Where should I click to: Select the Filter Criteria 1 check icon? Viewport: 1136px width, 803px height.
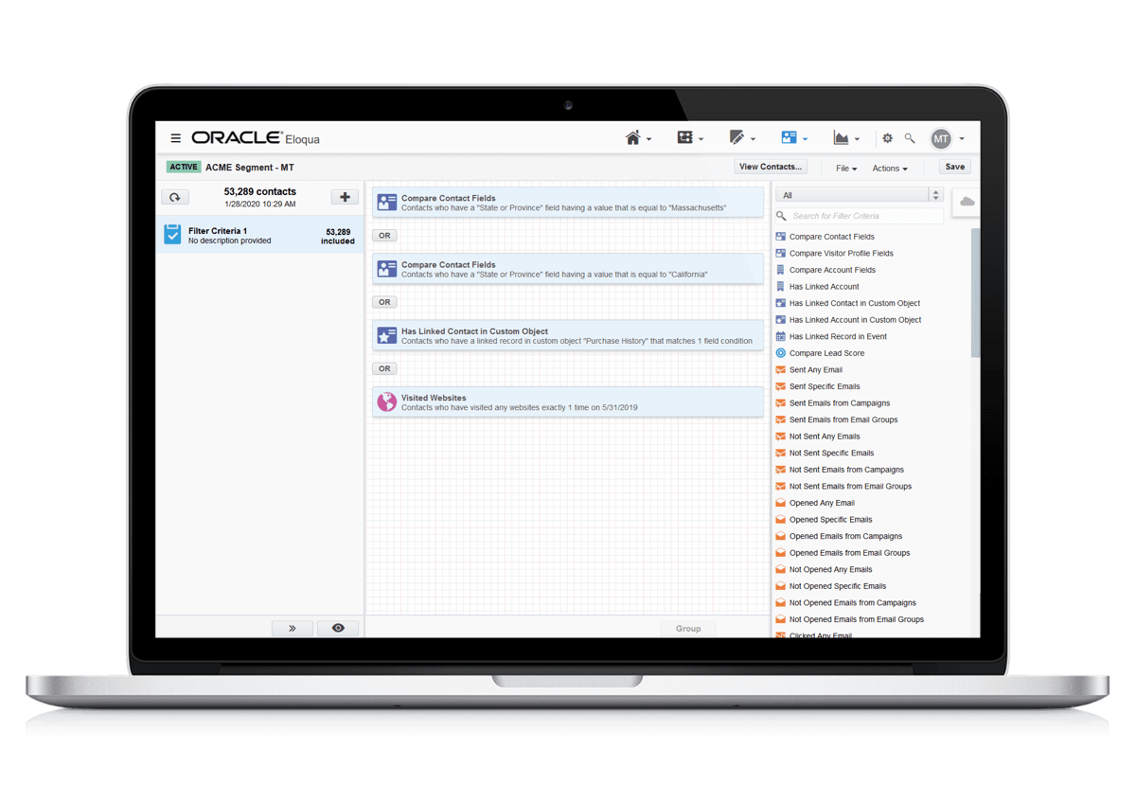pyautogui.click(x=172, y=234)
